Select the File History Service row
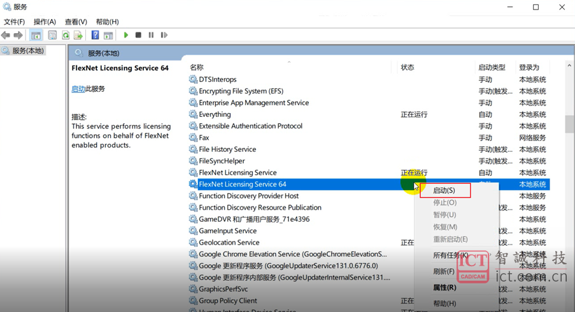575x312 pixels. 369,149
